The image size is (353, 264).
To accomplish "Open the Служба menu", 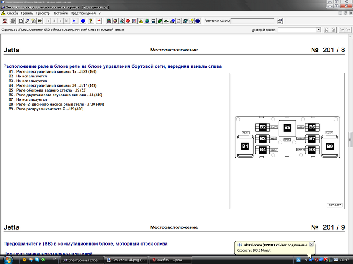I will click(x=12, y=13).
